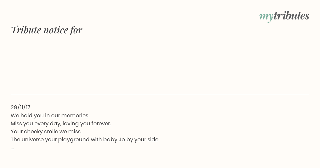Click the green 'my' part of logo
This screenshot has width=320, height=168.
pyautogui.click(x=266, y=17)
